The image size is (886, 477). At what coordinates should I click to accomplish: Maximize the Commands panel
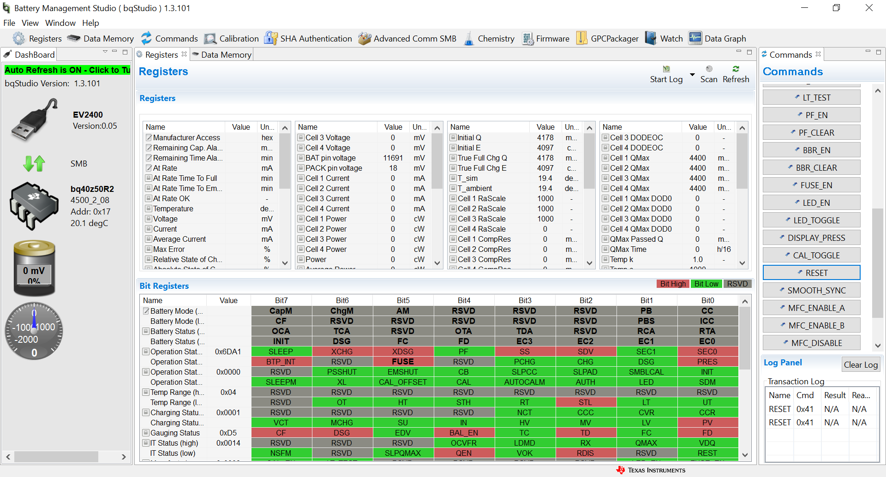tap(878, 52)
